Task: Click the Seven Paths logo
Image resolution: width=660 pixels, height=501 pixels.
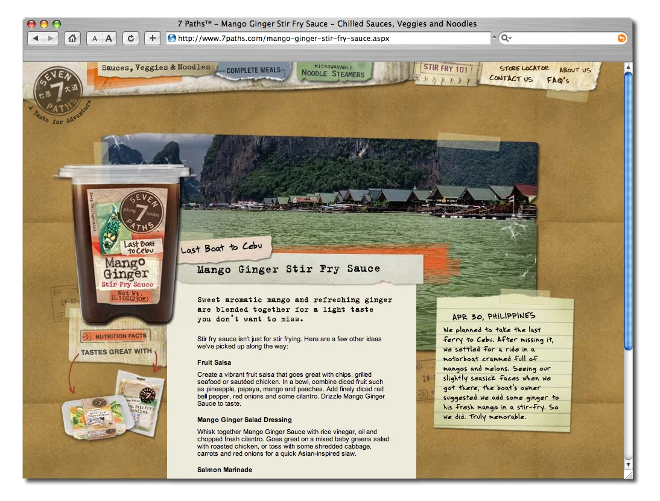Action: point(58,92)
